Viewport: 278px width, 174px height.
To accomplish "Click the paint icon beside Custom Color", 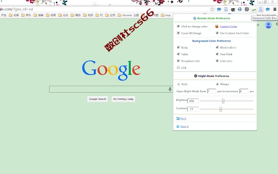I will point(217,26).
